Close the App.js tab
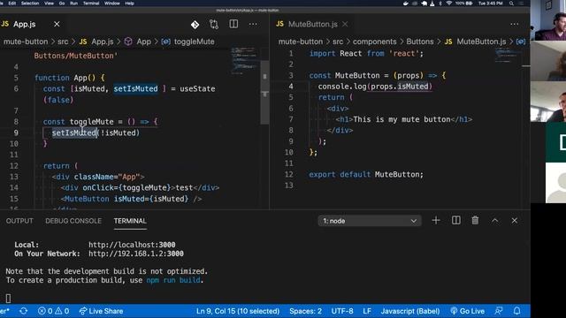 [57, 24]
